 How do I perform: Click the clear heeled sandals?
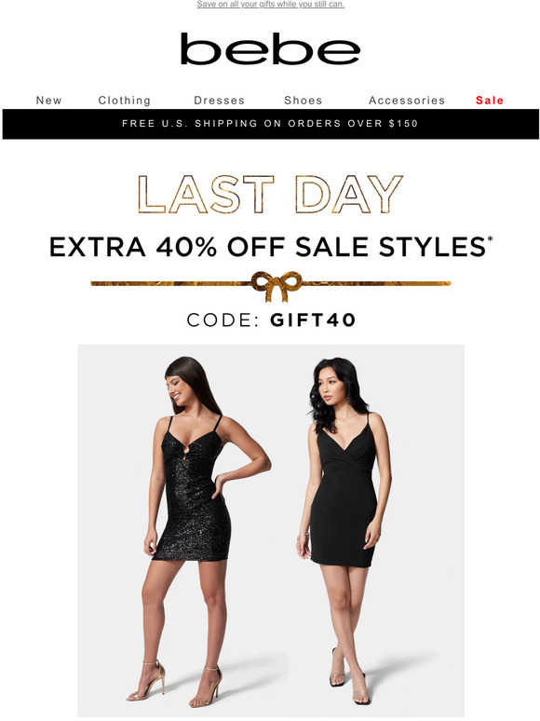click(350, 676)
